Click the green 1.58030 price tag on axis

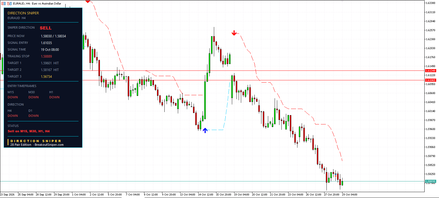coord(431,181)
